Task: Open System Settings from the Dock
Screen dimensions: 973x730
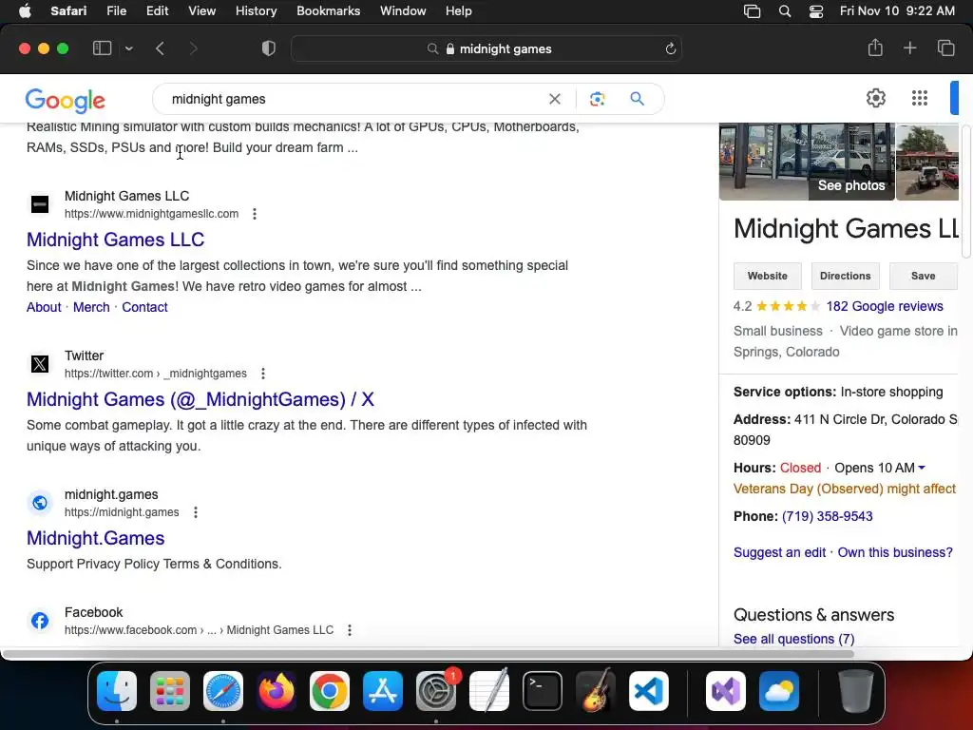Action: coord(436,691)
